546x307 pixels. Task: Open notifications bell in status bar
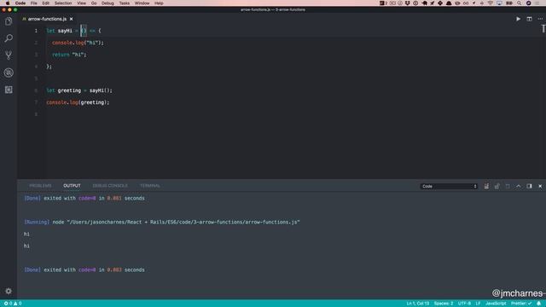point(538,304)
